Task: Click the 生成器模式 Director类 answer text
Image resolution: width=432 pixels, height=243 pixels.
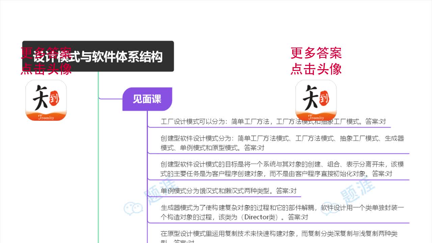Action: point(282,212)
